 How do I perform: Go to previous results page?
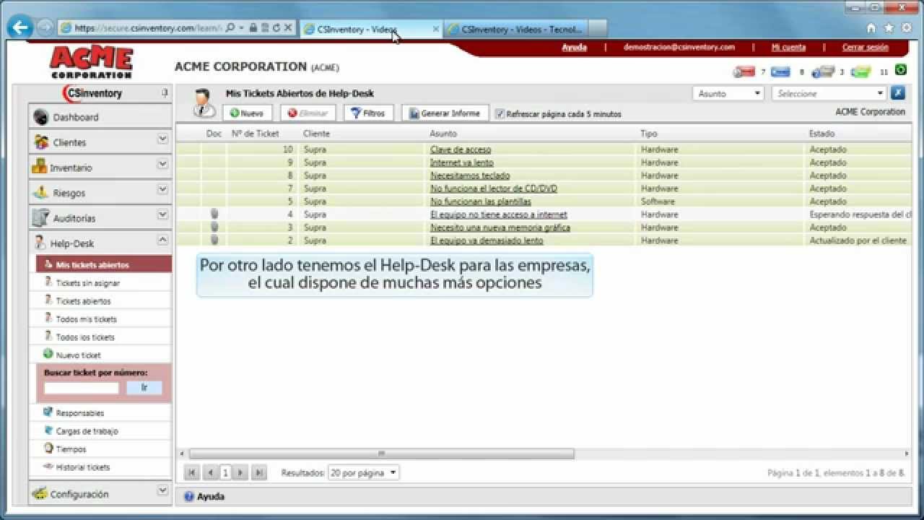coord(209,472)
